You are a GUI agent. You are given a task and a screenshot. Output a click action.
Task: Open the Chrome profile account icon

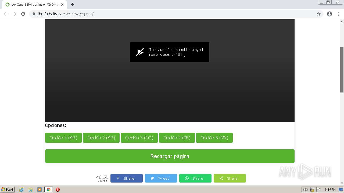pos(329,14)
